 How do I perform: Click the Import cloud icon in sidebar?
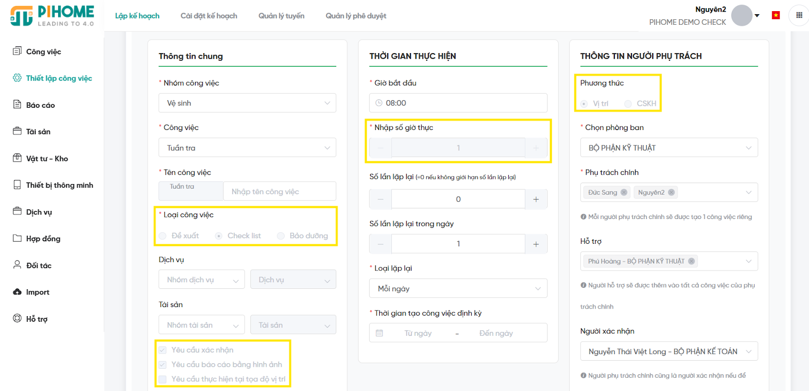tap(17, 292)
